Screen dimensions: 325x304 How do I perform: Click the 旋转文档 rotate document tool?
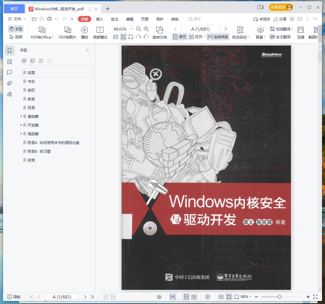click(159, 33)
